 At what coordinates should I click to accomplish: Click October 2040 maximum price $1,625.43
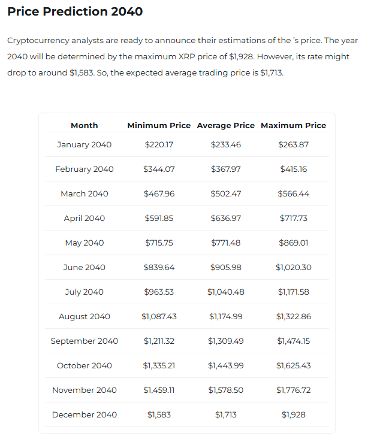293,365
